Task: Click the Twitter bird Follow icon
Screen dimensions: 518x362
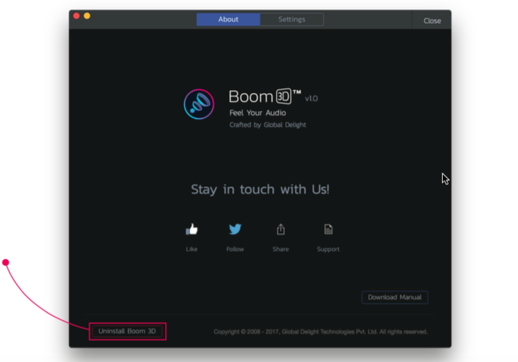Action: click(235, 229)
